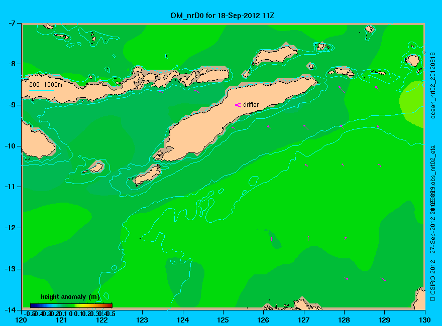Viewport: 442px width, 326px height.
Task: Click the latitude tick label "-13"
Action: (10, 269)
